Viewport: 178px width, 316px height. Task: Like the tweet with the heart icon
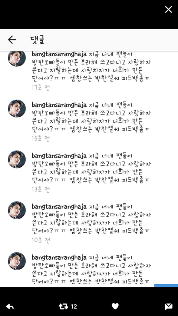[x=115, y=306]
